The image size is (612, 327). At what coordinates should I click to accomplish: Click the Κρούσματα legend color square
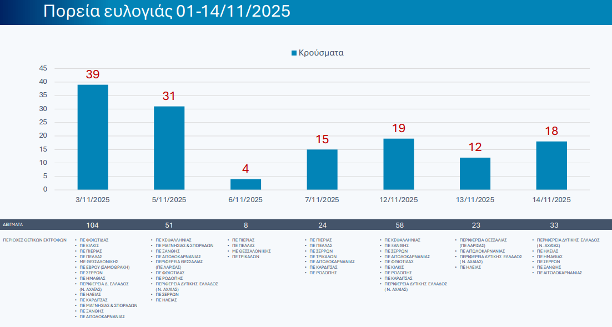click(294, 53)
